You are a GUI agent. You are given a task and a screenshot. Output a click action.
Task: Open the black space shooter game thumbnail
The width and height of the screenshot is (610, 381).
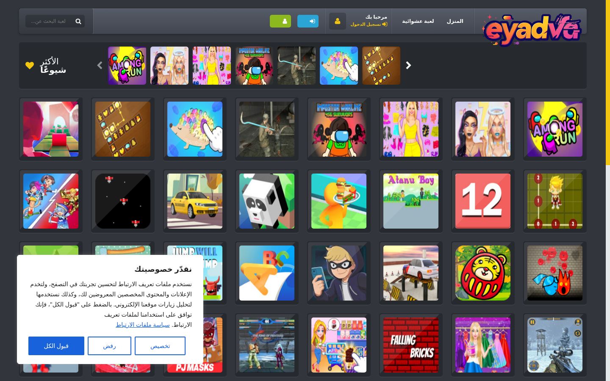coord(123,201)
